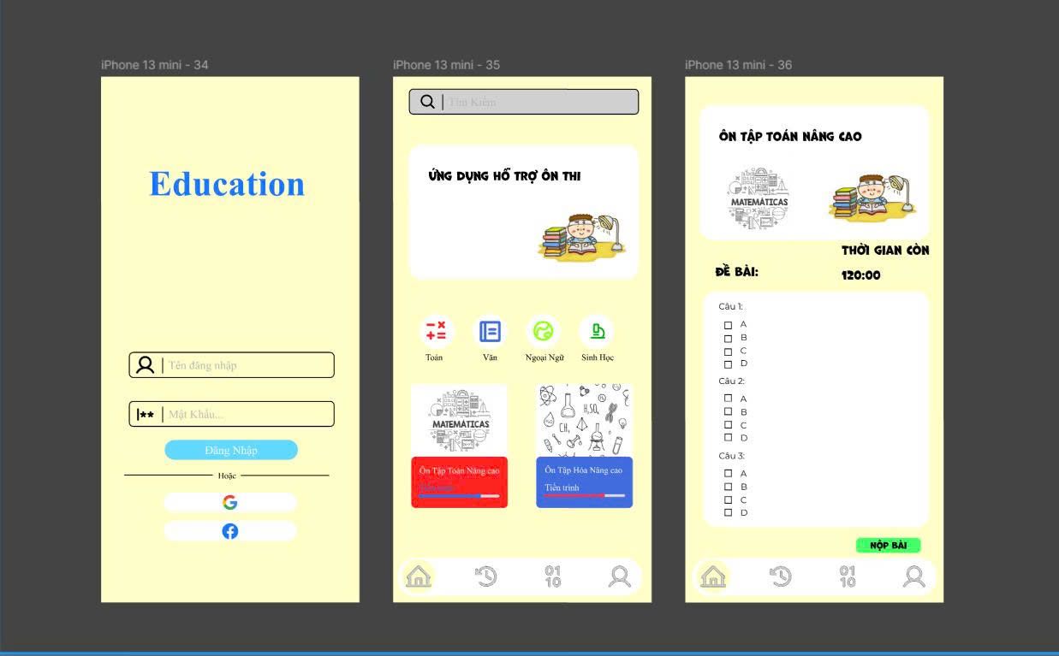This screenshot has height=656, width=1059.
Task: Click the password asterisk icon beside Mật Khẩu
Action: 146,415
